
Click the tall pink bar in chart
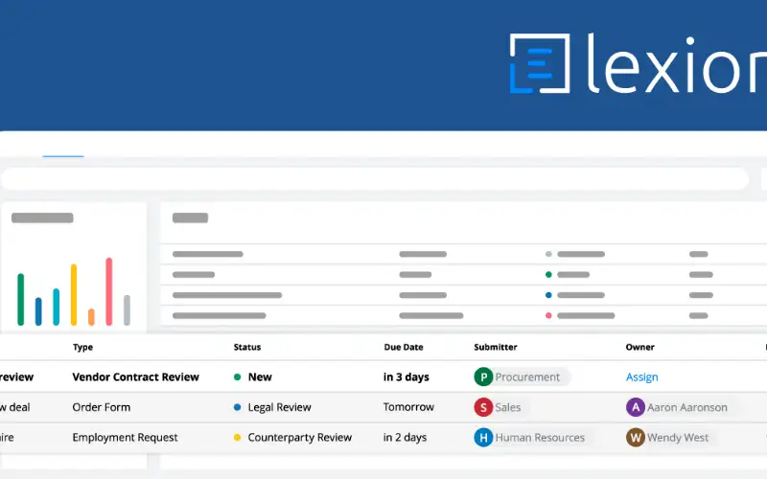[109, 291]
